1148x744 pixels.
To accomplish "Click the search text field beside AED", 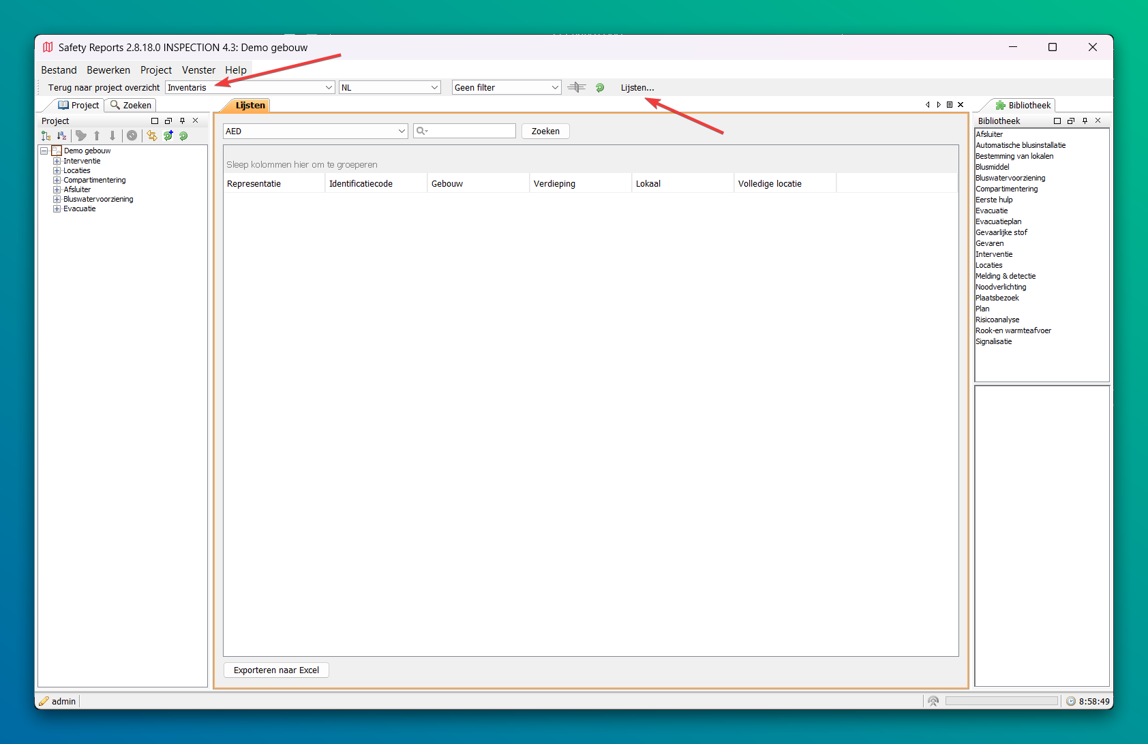I will (x=470, y=131).
